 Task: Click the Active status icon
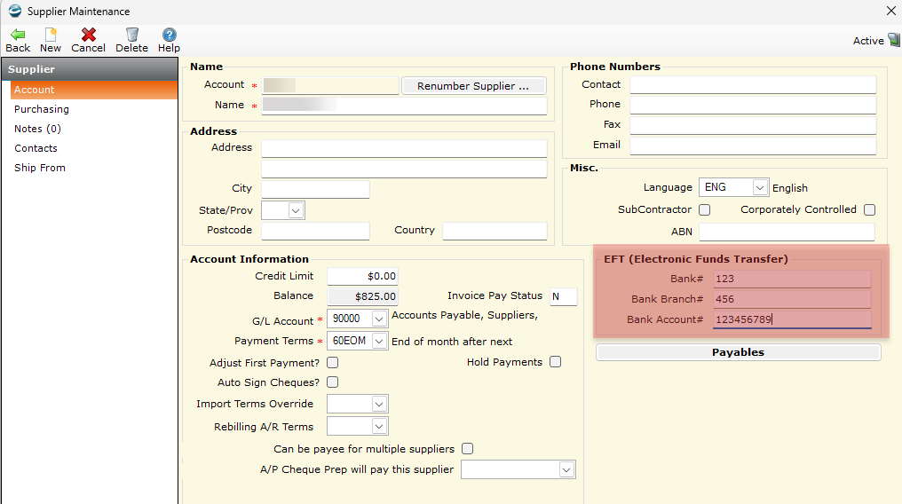pos(893,40)
